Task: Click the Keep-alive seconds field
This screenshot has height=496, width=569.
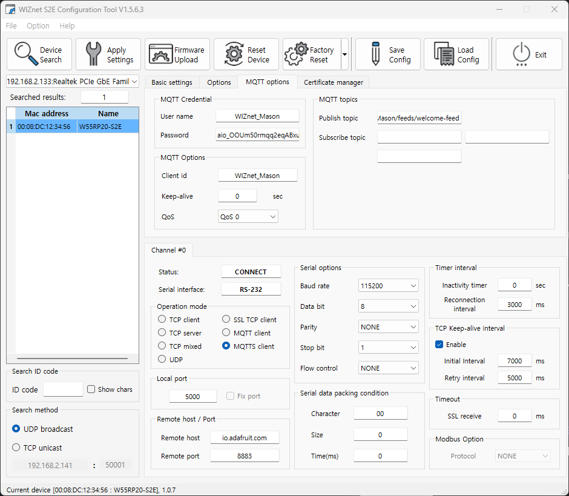Action: click(237, 196)
